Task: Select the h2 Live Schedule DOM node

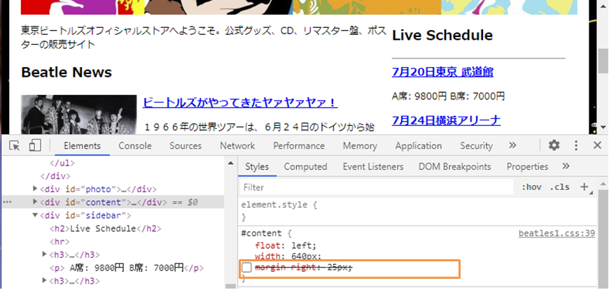Action: coord(105,229)
